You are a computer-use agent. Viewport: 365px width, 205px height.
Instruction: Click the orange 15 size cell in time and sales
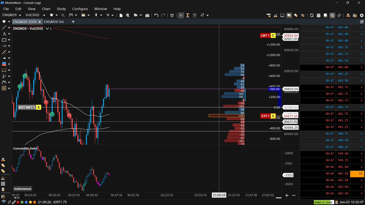(357, 174)
